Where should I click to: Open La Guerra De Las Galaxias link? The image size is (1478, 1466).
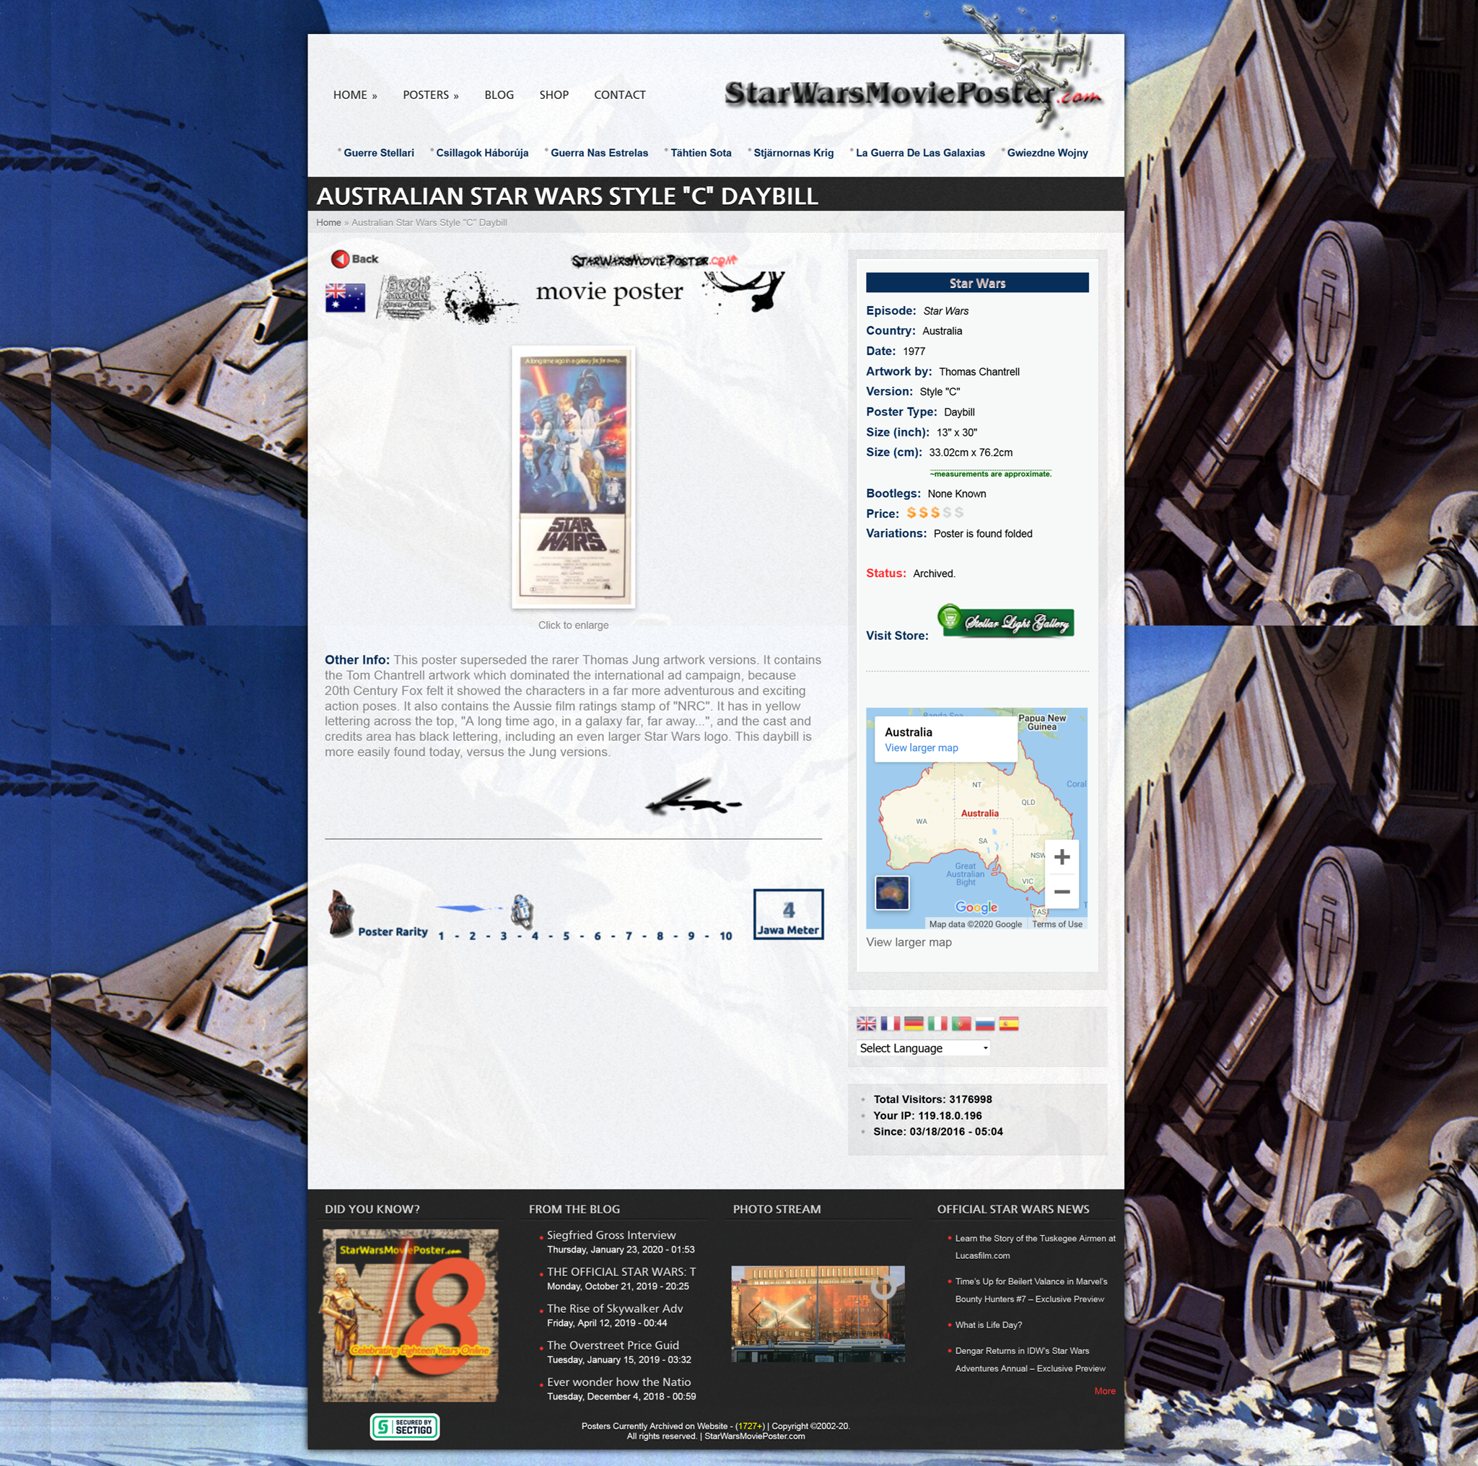(920, 153)
